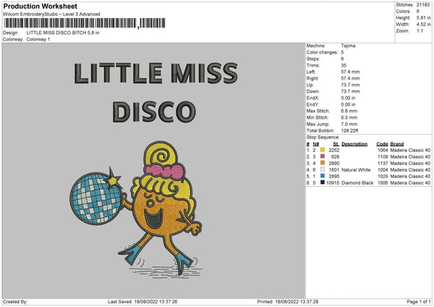Click the Natural White color swatch
Screen dimensions: 434x307
tap(323, 169)
